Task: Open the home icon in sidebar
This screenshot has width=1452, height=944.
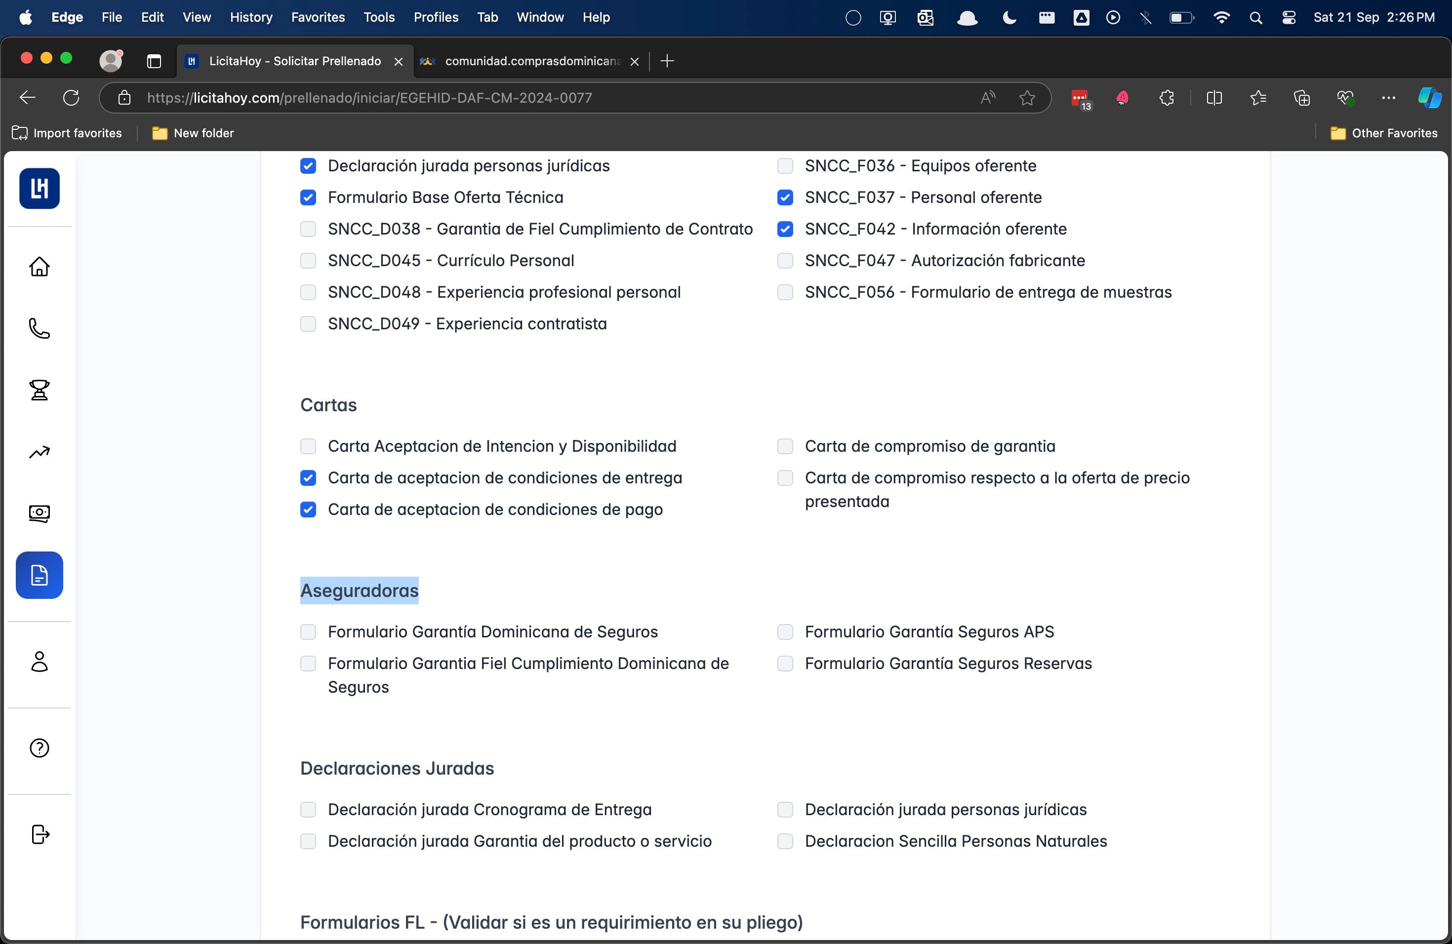Action: click(39, 267)
